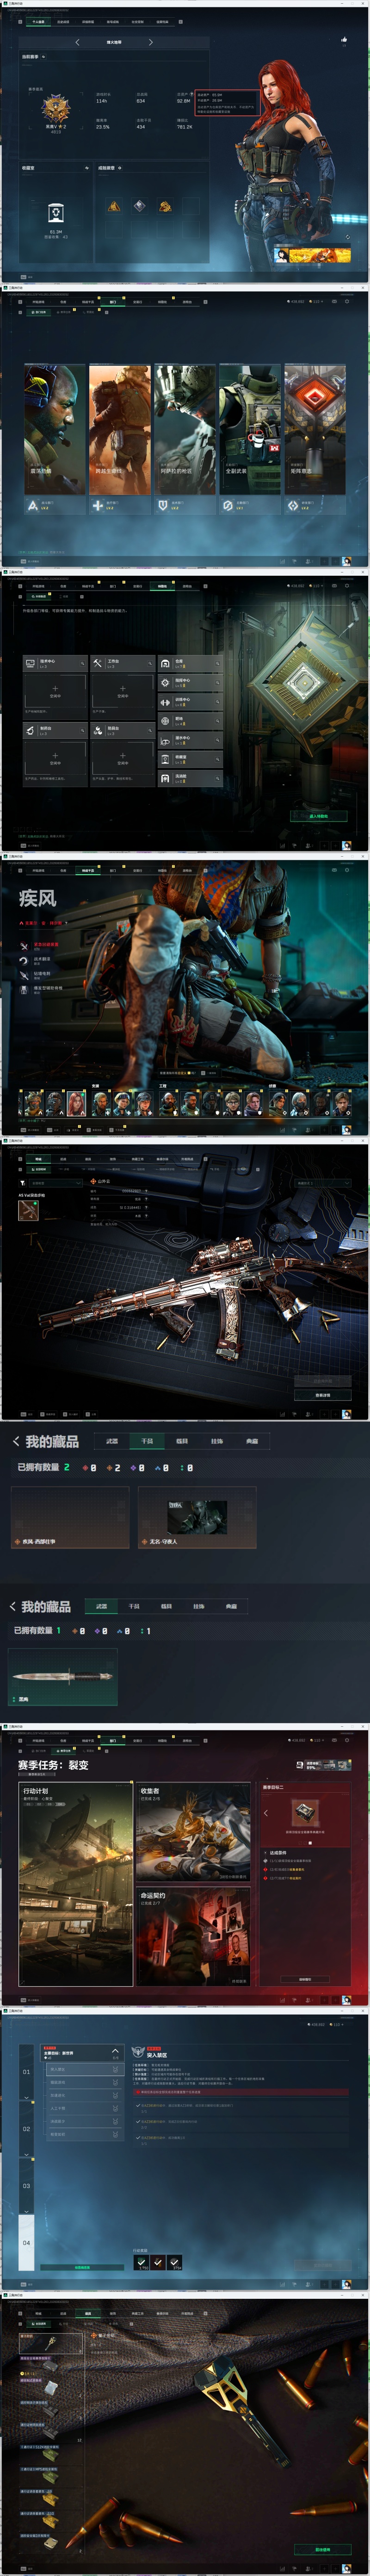
Task: Switch to 干员 tab in 已拥有数量 1 panel
Action: (x=134, y=1606)
